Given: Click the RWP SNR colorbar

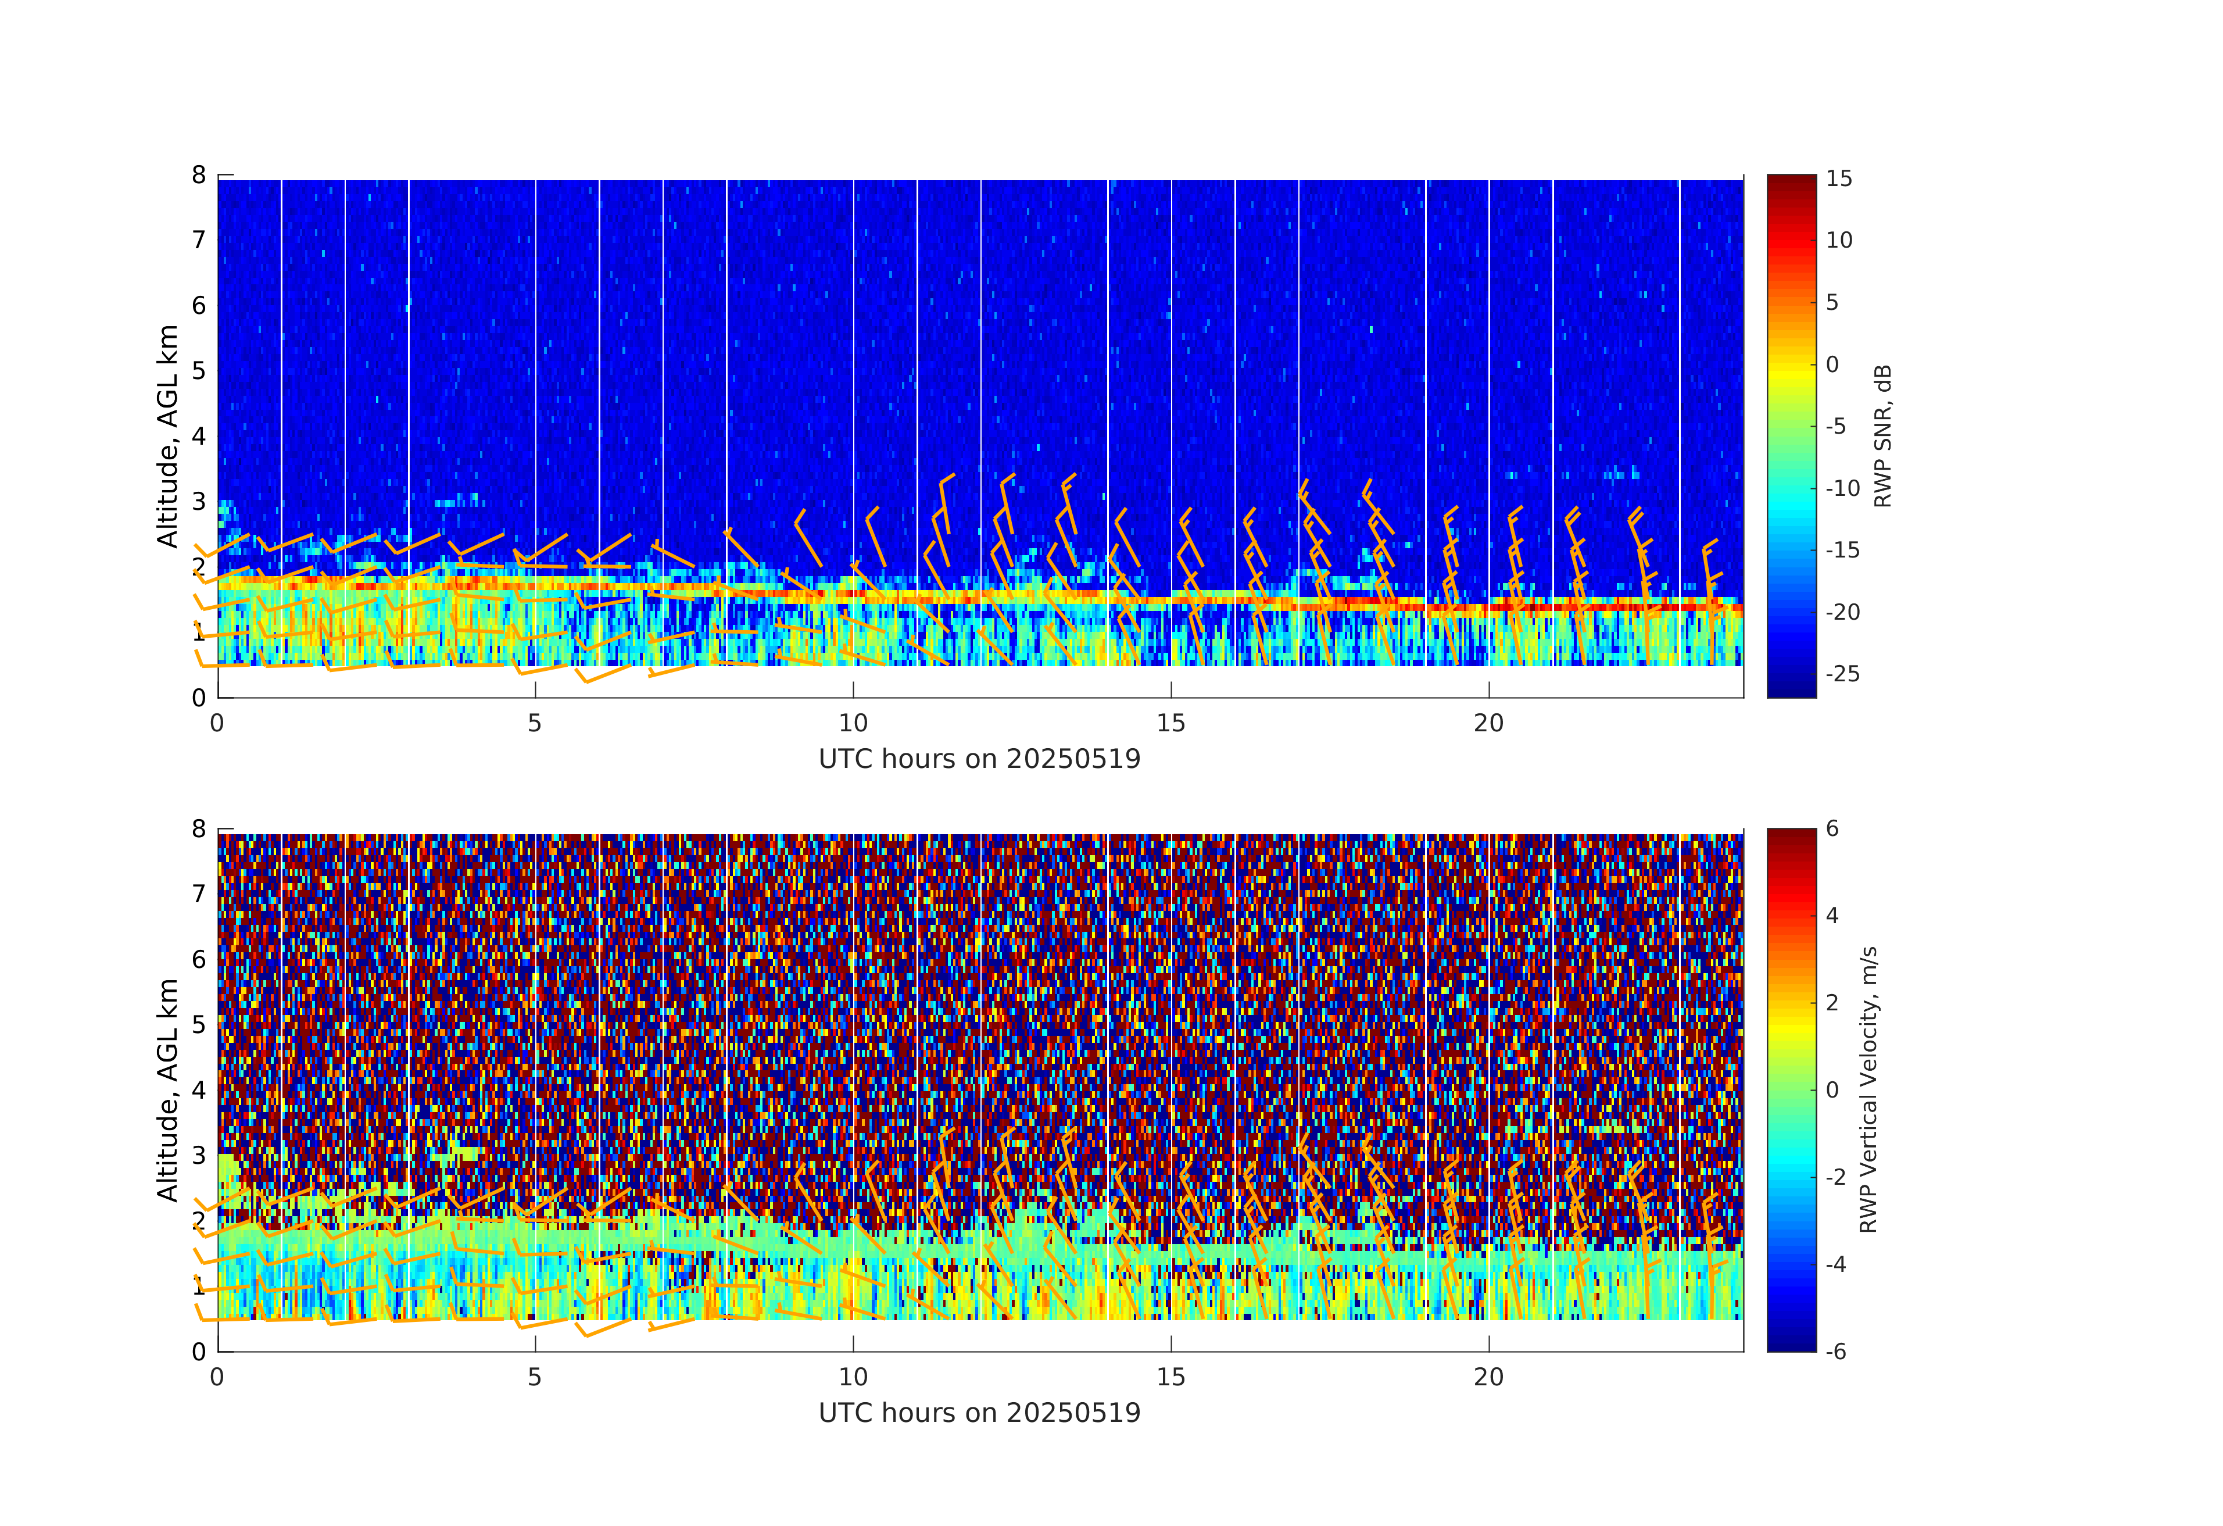Looking at the screenshot, I should 1791,435.
